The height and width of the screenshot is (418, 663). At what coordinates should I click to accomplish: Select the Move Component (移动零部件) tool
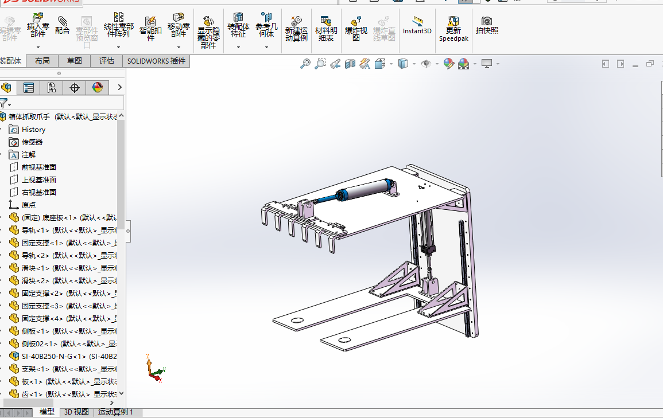(x=179, y=25)
